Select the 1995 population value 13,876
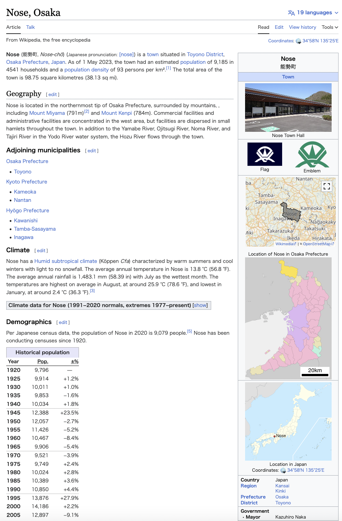The height and width of the screenshot is (521, 342). (x=40, y=498)
